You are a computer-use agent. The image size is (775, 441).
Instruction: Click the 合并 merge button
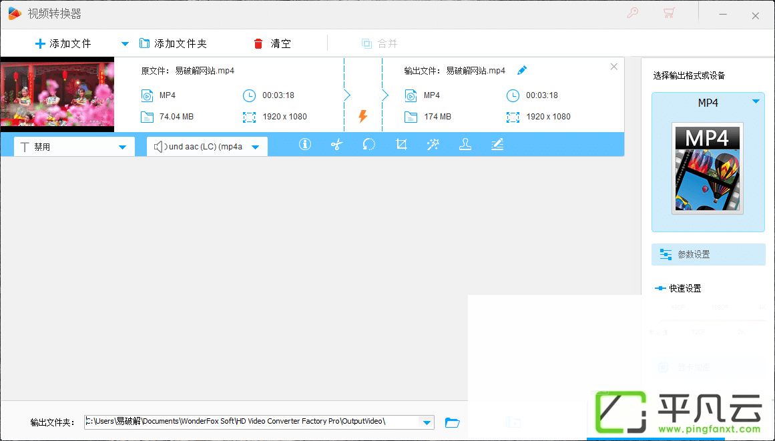point(380,44)
